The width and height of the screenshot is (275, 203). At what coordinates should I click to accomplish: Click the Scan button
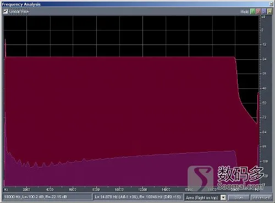pyautogui.click(x=239, y=198)
